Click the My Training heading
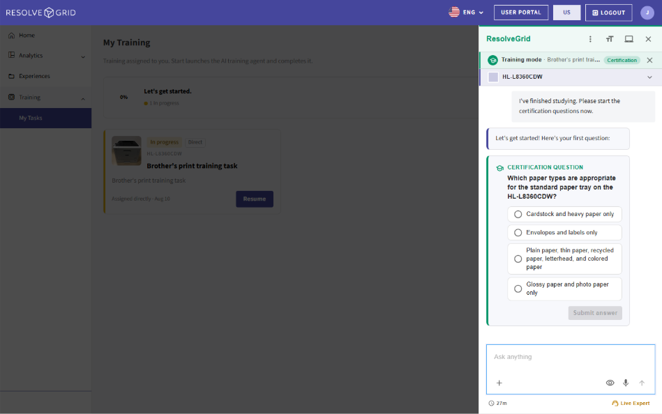 tap(127, 43)
